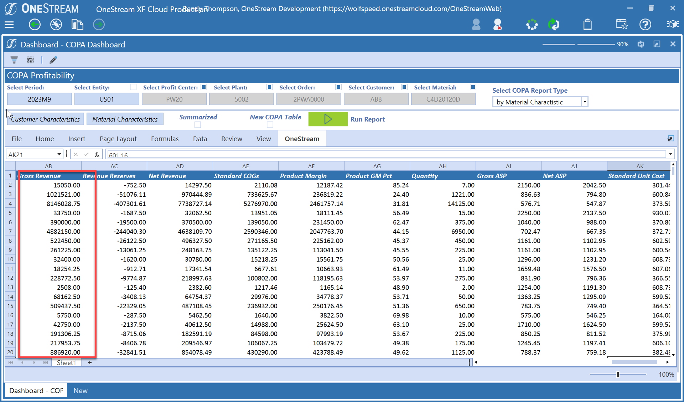The image size is (684, 402).
Task: Tick the New COPA Table checkbox
Action: pyautogui.click(x=270, y=125)
